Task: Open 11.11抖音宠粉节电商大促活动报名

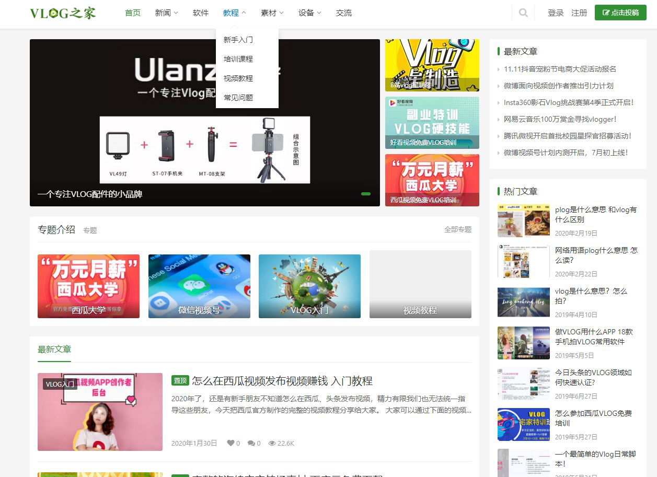Action: (560, 69)
